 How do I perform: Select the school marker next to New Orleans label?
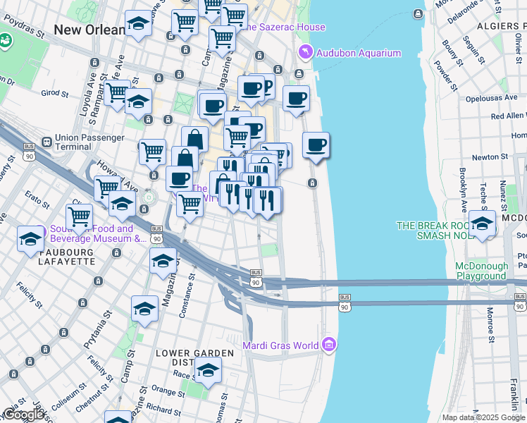point(138,25)
